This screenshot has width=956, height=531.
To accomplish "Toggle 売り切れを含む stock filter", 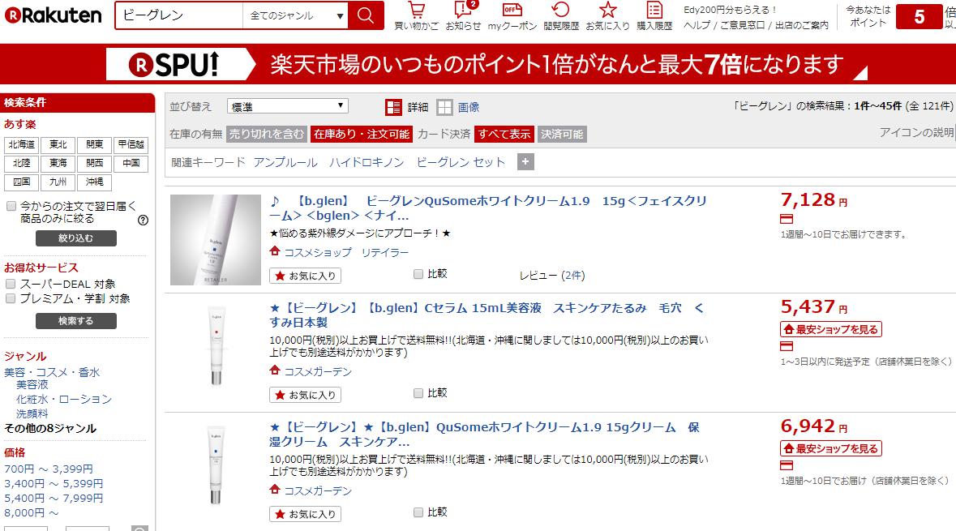I will [266, 134].
